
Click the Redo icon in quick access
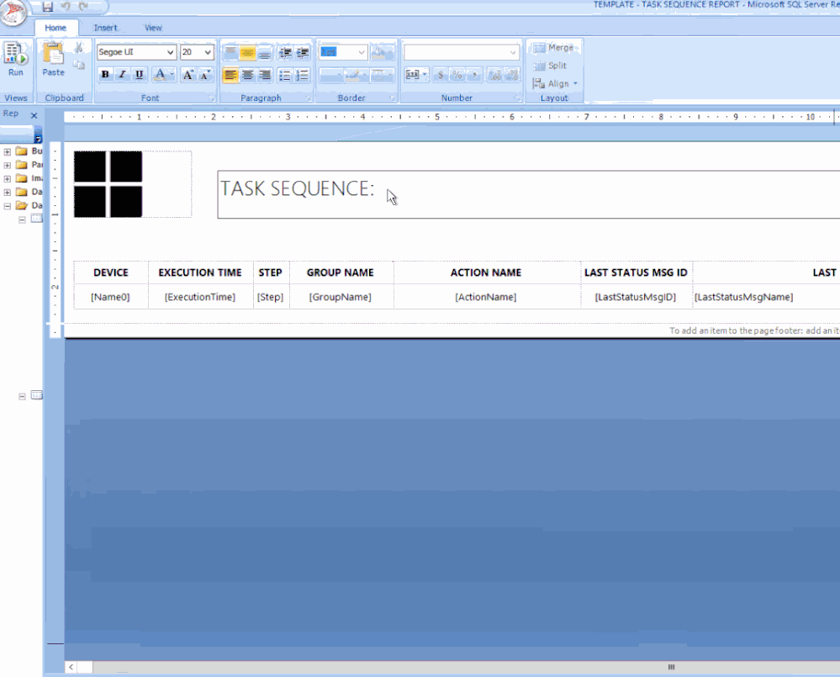[83, 7]
